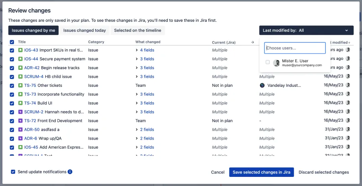Click Mister E. User's avatar in dropdown
The width and height of the screenshot is (362, 186).
click(276, 63)
